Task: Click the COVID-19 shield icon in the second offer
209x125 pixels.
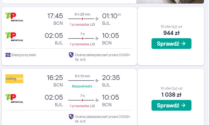Action: (x=71, y=117)
